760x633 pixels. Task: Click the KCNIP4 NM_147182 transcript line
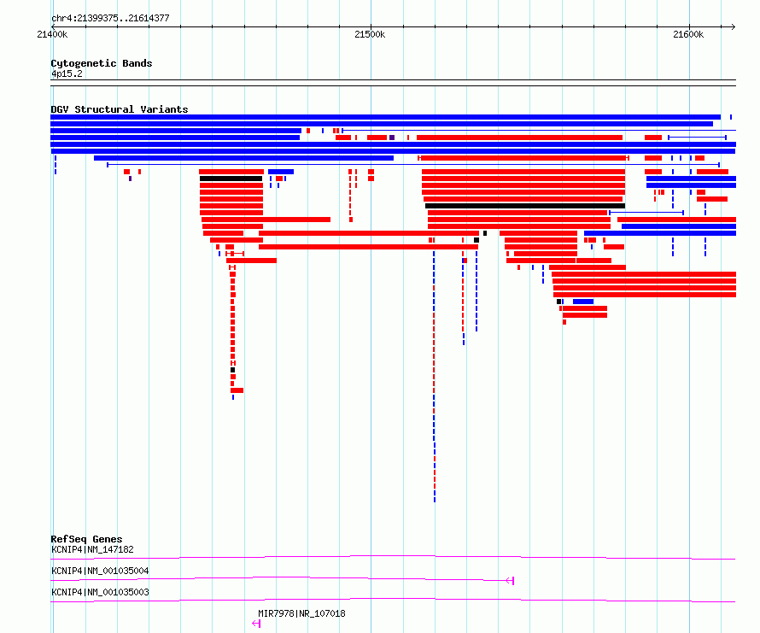pyautogui.click(x=393, y=557)
